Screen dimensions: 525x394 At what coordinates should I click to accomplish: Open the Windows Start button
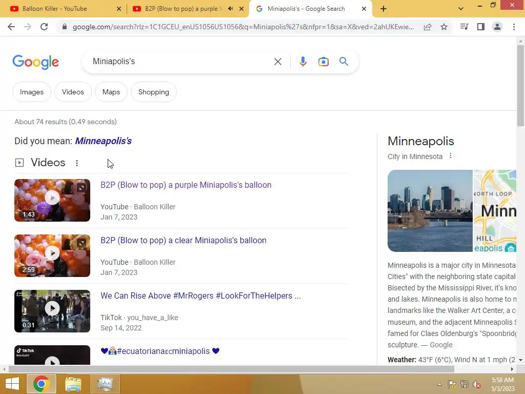[x=12, y=384]
